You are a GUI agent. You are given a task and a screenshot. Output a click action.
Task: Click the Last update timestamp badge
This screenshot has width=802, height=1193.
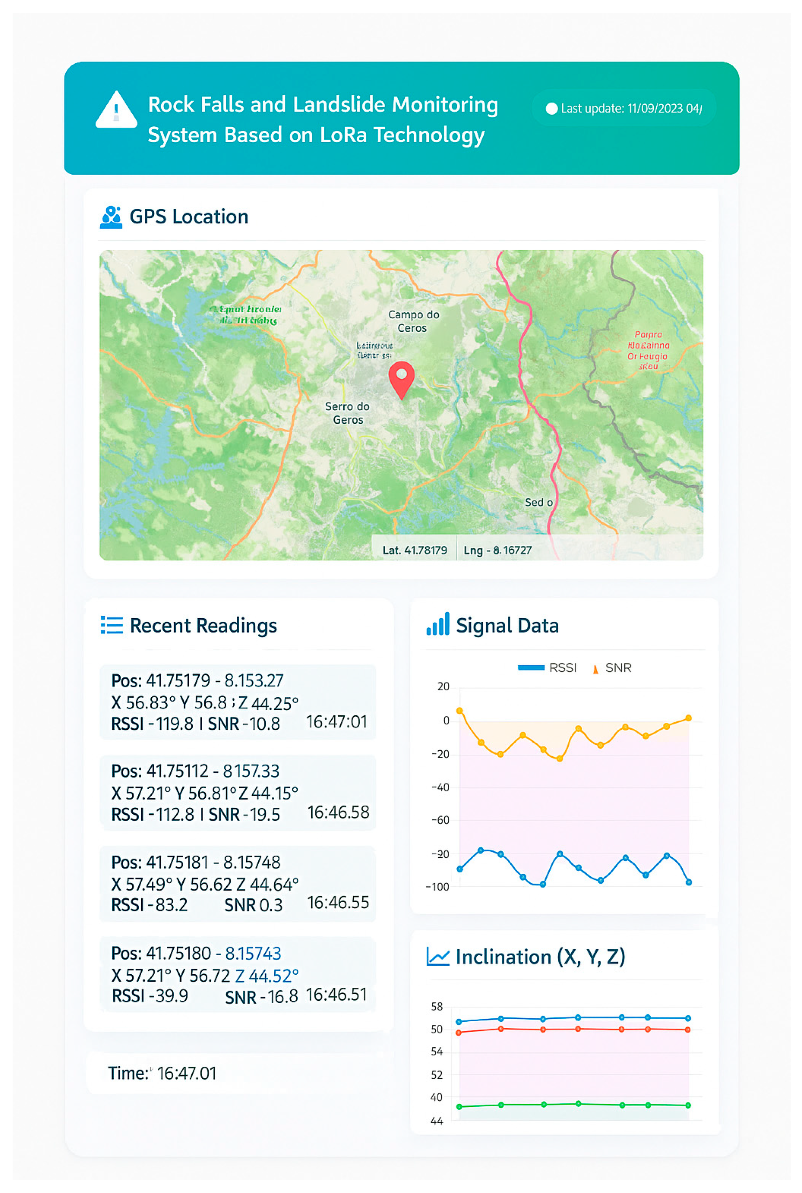[x=624, y=108]
